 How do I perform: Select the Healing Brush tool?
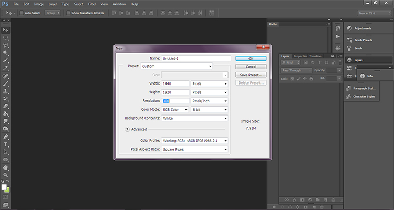[6, 76]
